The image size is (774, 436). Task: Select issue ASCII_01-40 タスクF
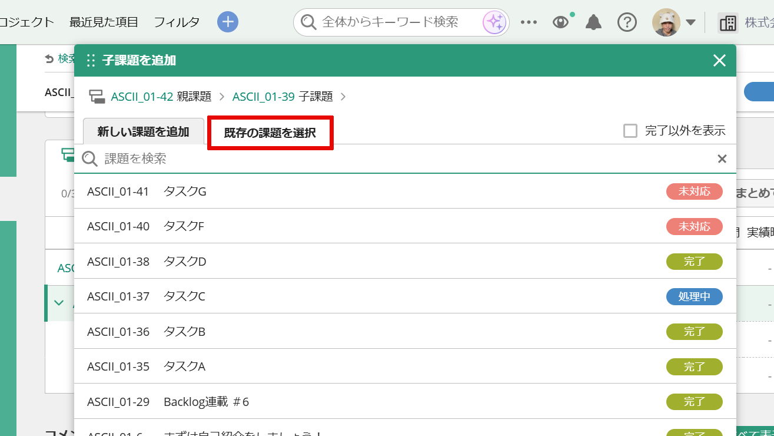(x=405, y=226)
